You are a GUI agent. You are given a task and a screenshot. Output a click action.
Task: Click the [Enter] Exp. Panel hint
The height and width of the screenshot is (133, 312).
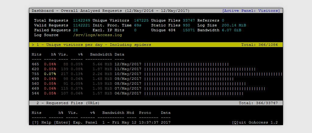(x=76, y=122)
